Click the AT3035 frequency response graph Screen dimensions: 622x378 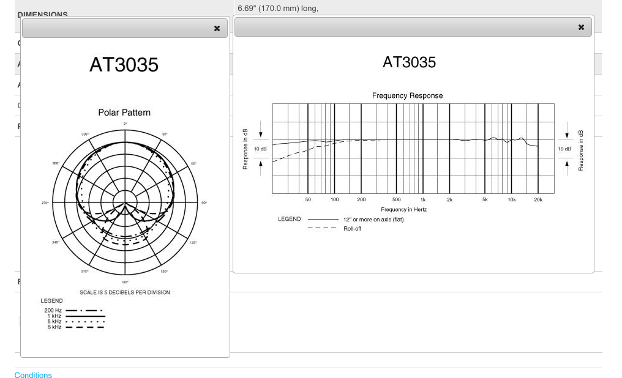(413, 149)
